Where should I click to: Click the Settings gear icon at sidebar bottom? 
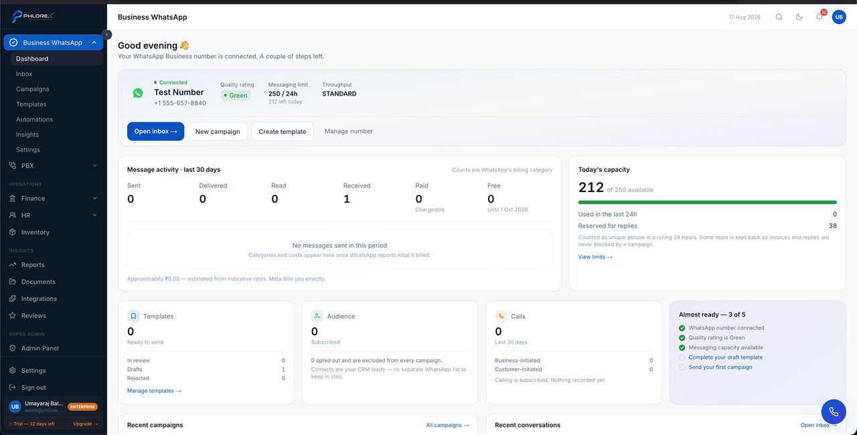tap(13, 370)
